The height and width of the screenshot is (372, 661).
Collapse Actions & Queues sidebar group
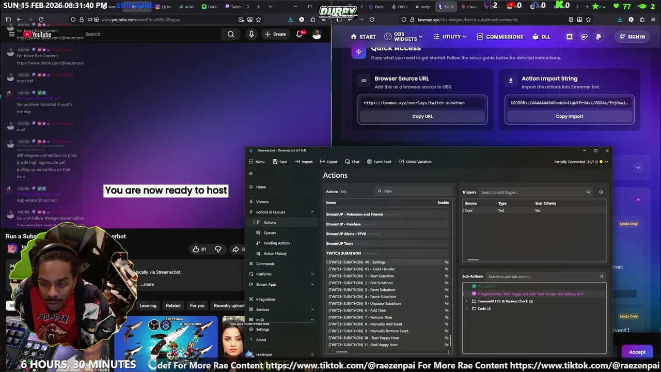(312, 212)
